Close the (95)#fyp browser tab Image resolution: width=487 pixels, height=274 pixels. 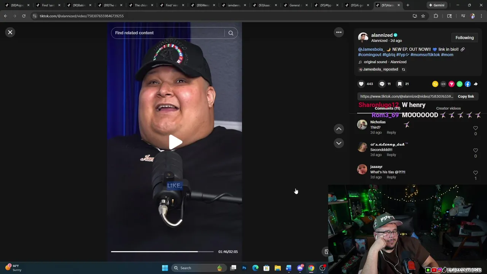[337, 5]
